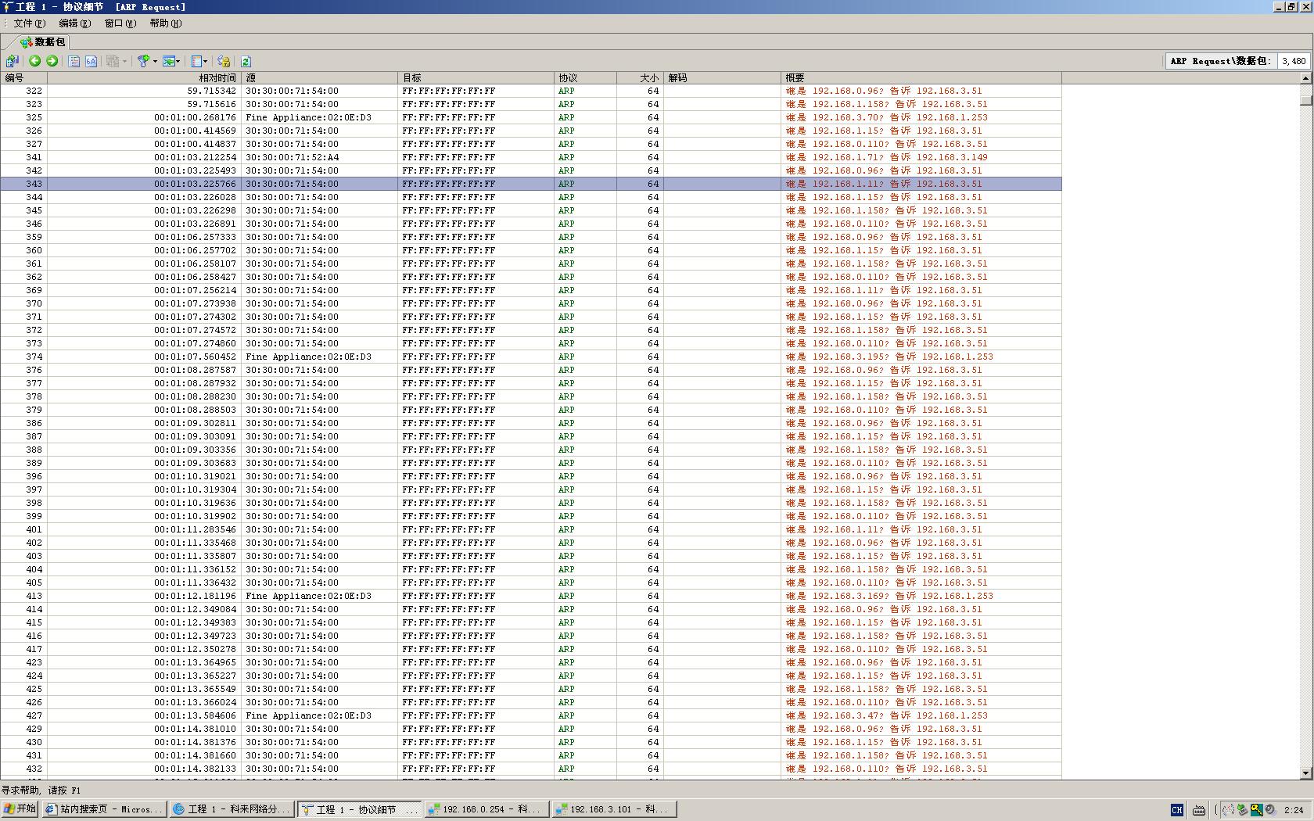Click the funnel add-filter toolbar icon
This screenshot has height=821, width=1314.
[143, 61]
